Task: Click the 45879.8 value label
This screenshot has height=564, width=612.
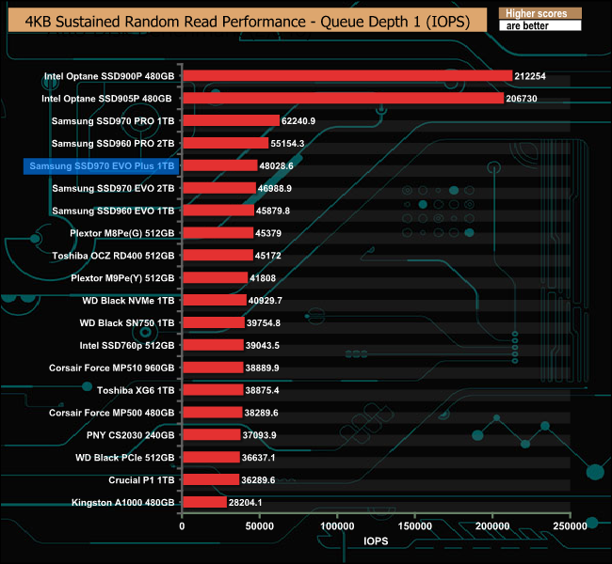Action: [x=273, y=211]
